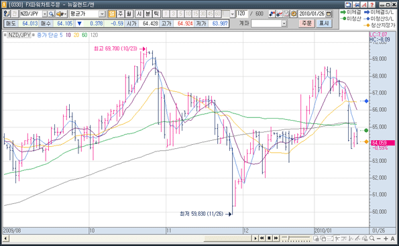Click the symbol search magnifier icon
This screenshot has height=246, width=399.
(x=51, y=13)
